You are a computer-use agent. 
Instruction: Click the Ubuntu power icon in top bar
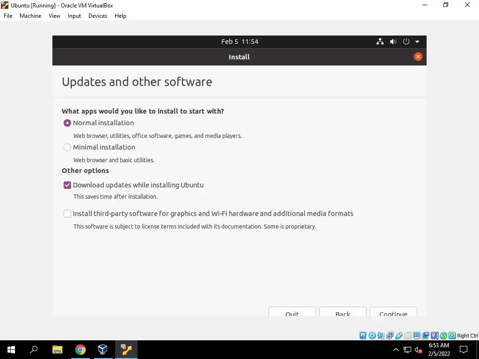pyautogui.click(x=406, y=42)
